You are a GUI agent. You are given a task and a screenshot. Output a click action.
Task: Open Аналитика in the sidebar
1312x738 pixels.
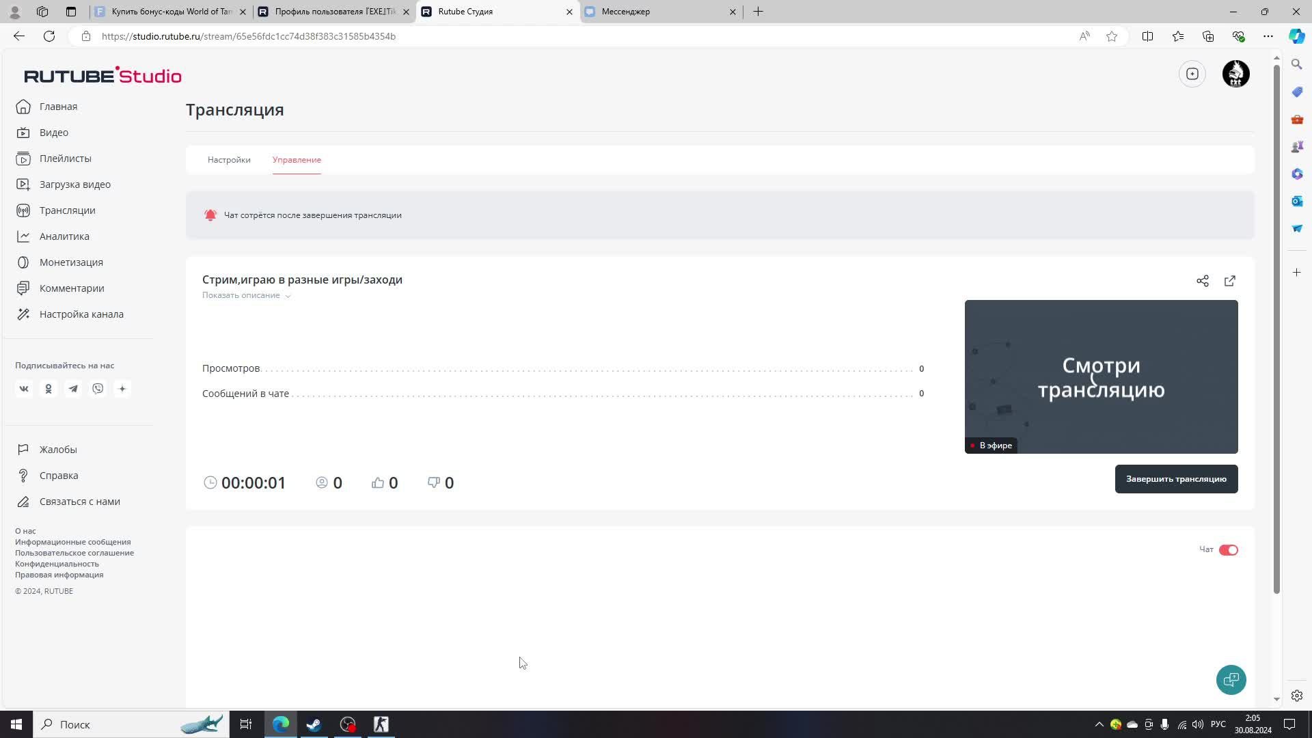coord(64,236)
